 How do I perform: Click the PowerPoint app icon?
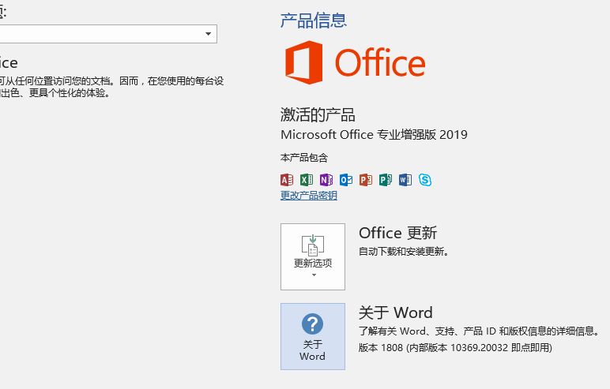point(366,180)
